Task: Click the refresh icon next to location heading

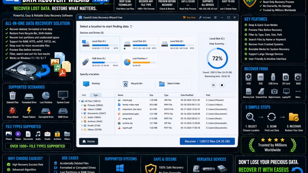Action: pyautogui.click(x=131, y=26)
